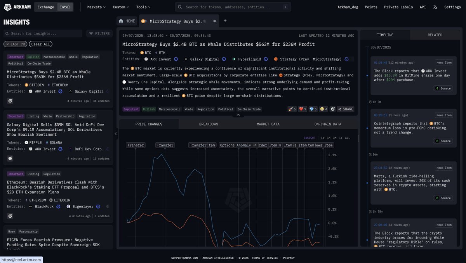Click the LITECOIN token in third card
The height and width of the screenshot is (263, 466).
pos(60,200)
